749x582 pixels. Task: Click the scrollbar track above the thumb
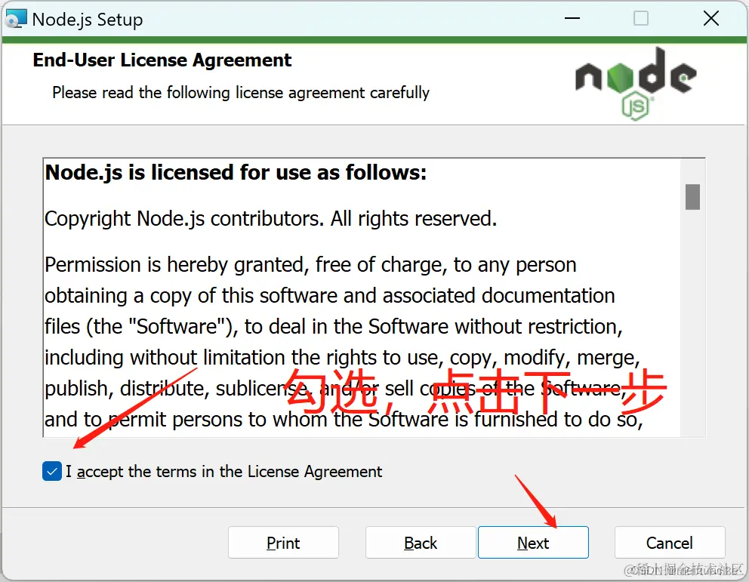pyautogui.click(x=692, y=171)
